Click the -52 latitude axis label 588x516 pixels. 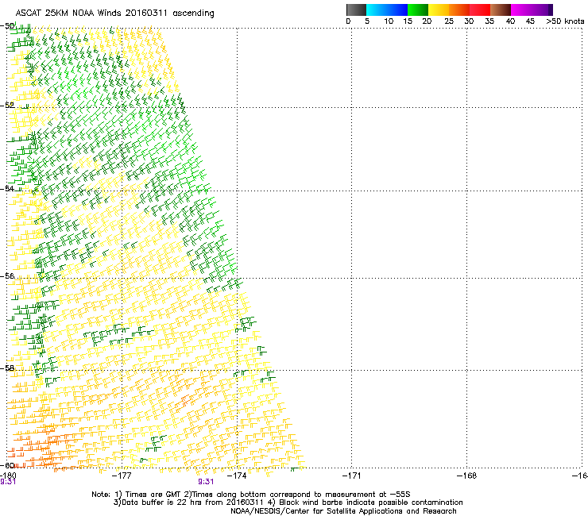pyautogui.click(x=7, y=106)
